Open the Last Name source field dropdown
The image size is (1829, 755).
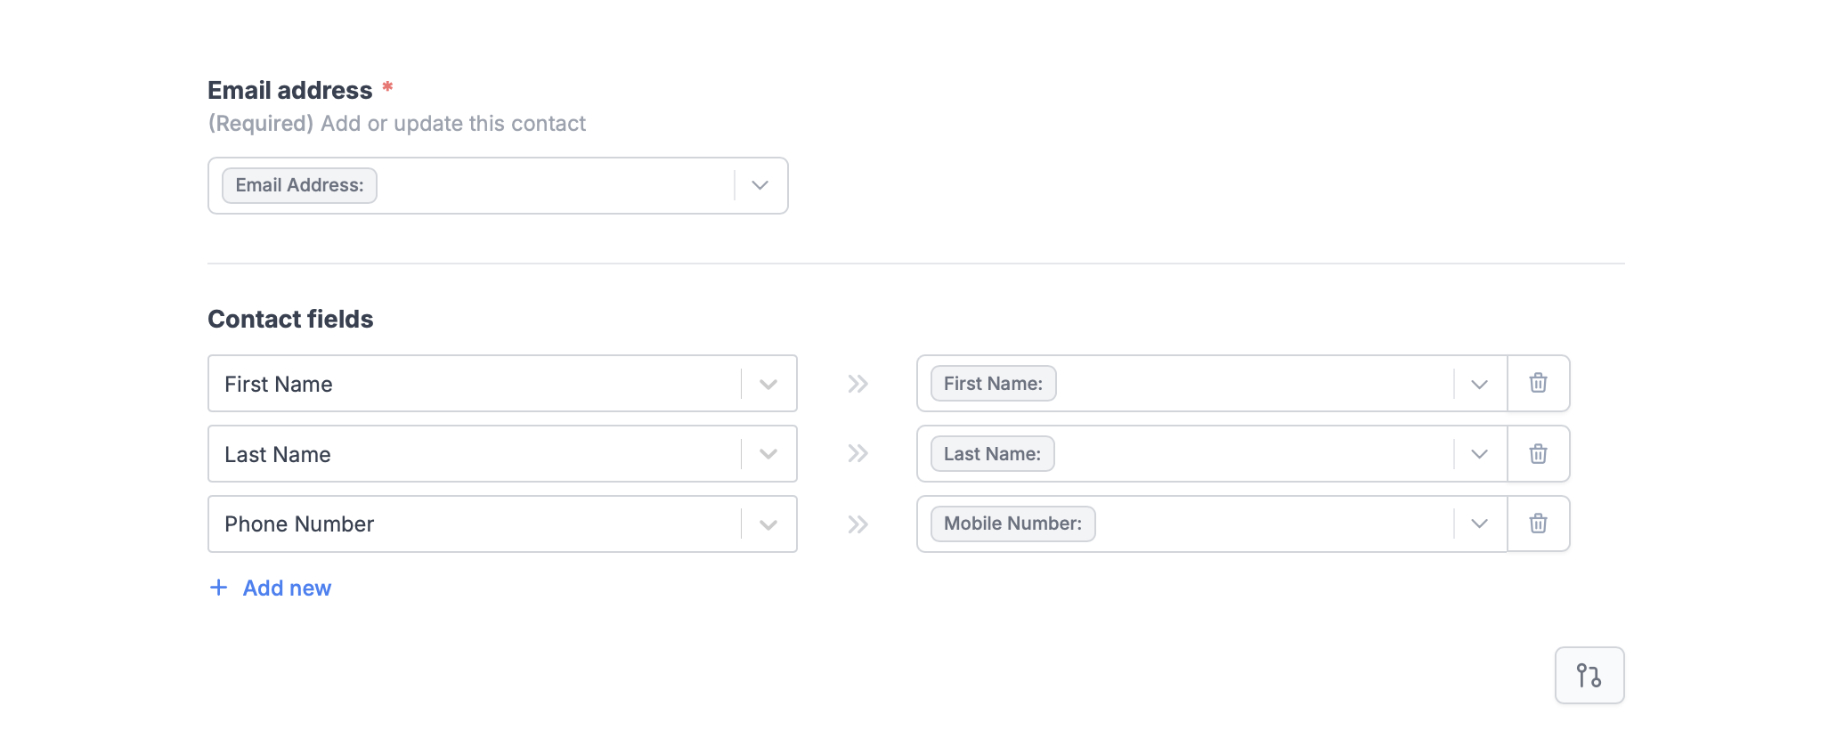pyautogui.click(x=768, y=453)
